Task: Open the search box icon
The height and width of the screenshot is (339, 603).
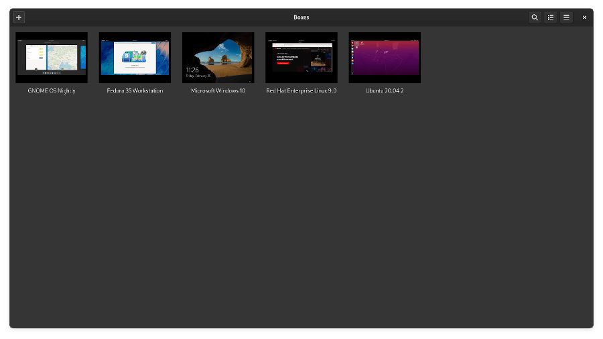Action: pyautogui.click(x=535, y=17)
